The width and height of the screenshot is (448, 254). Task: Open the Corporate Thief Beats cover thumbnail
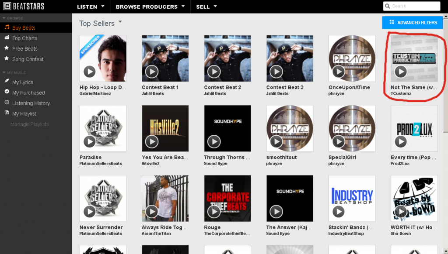(227, 199)
